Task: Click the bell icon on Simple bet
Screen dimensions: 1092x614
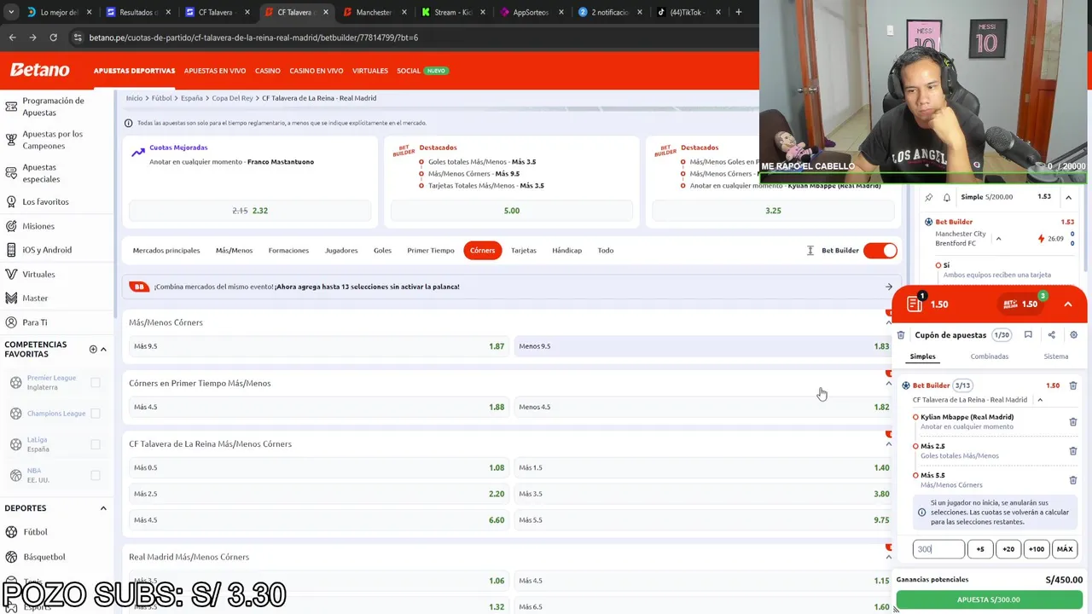Action: point(946,197)
